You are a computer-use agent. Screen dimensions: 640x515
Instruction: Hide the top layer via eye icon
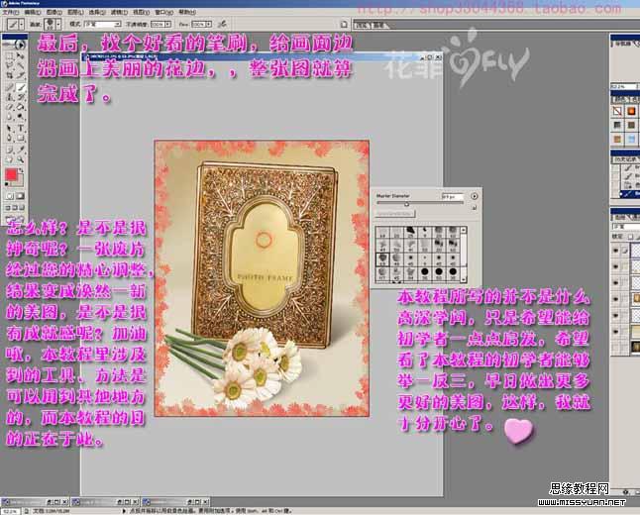click(616, 251)
